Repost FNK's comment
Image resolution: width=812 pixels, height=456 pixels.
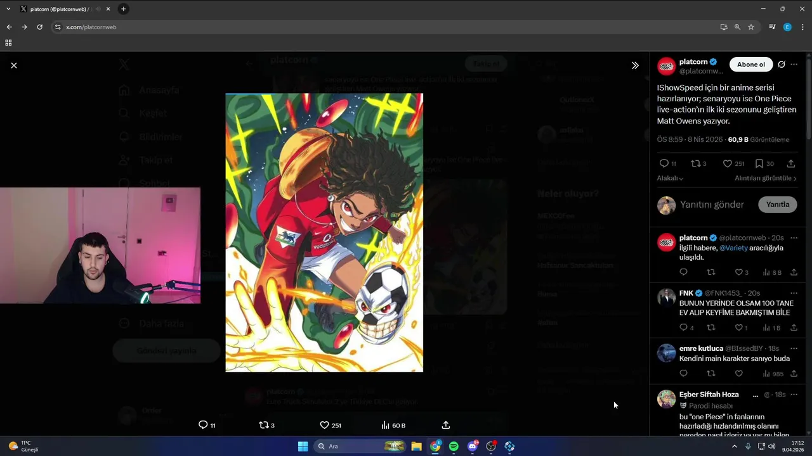click(x=711, y=327)
